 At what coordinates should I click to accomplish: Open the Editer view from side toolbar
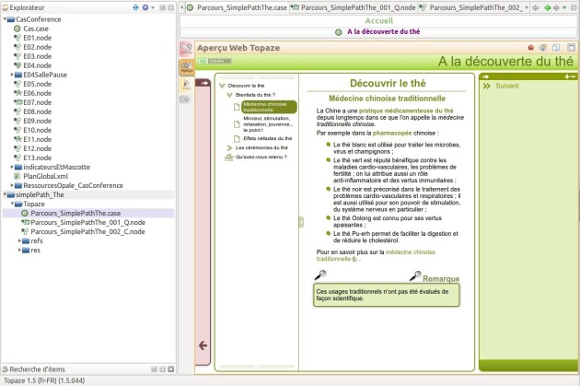[x=186, y=49]
